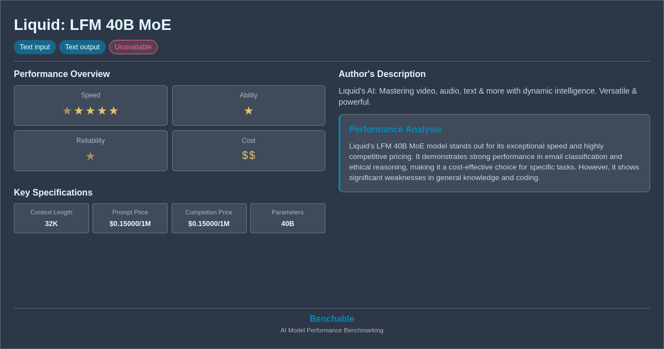
Task: Toggle the Unavailable status pill
Action: point(133,47)
